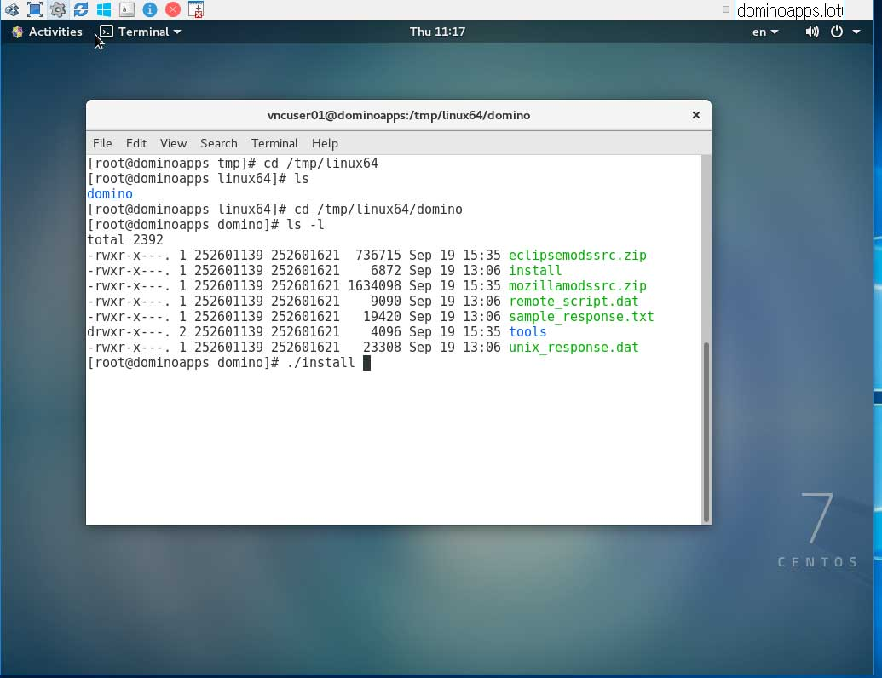
Task: Open the Search menu in the terminal
Action: pos(219,143)
